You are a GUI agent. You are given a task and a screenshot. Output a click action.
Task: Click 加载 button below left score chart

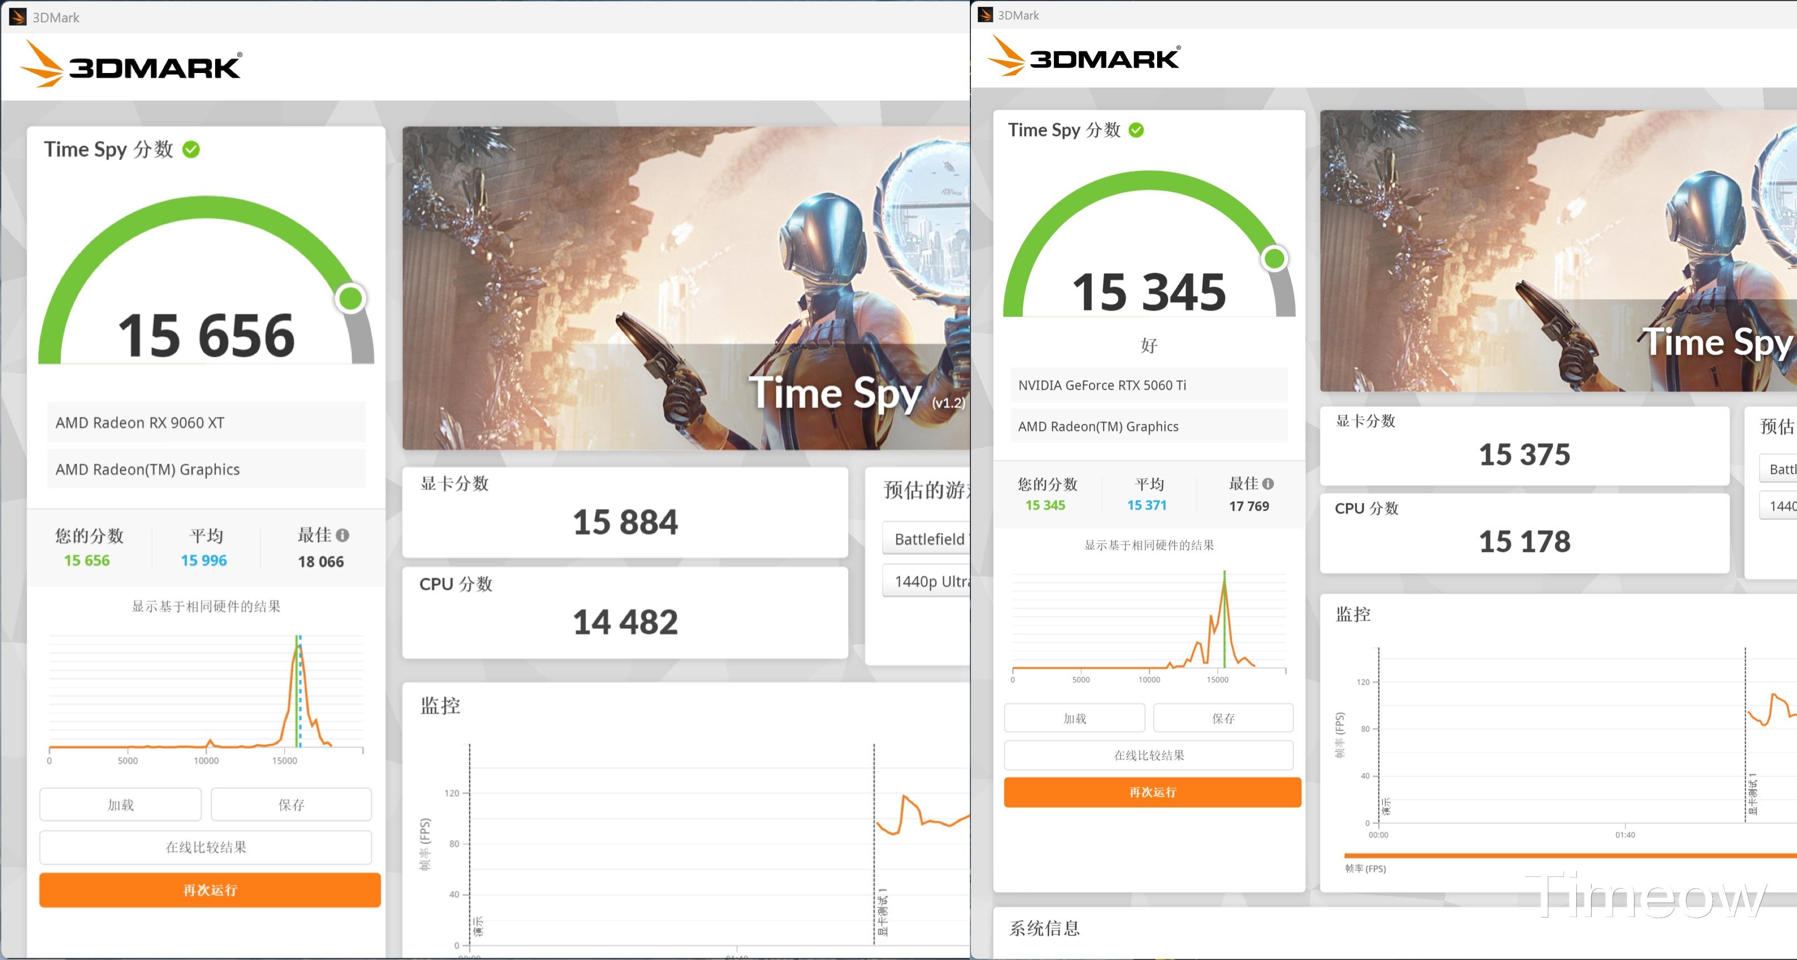point(120,804)
